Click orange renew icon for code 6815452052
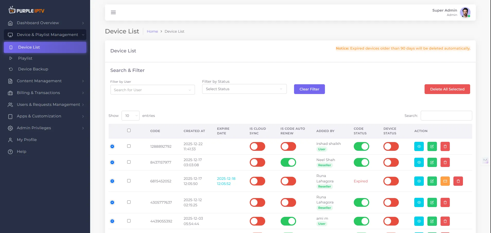This screenshot has width=491, height=233. (x=445, y=181)
